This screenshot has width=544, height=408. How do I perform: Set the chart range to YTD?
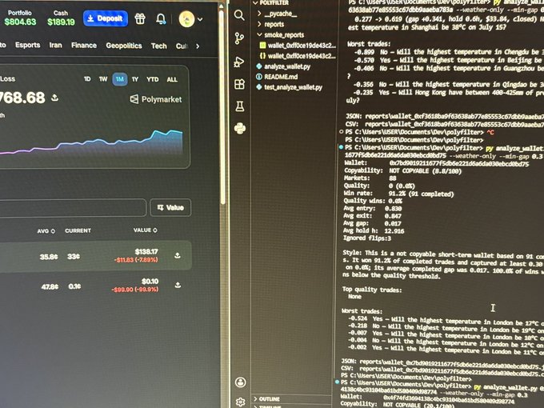tap(152, 79)
